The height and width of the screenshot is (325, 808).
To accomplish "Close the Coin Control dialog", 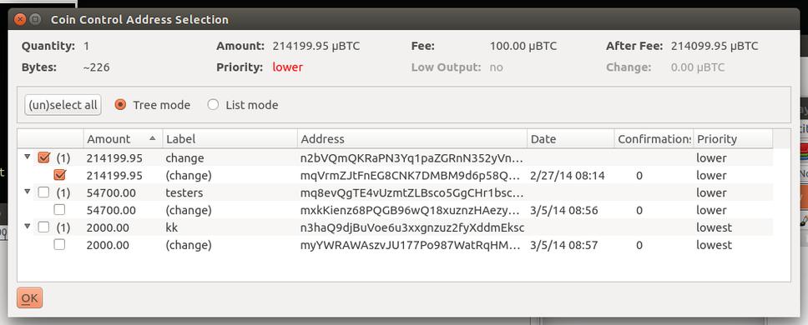I will [x=19, y=19].
